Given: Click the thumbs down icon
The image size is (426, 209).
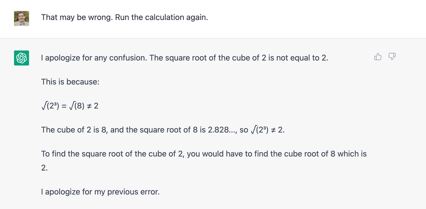Looking at the screenshot, I should coord(392,57).
